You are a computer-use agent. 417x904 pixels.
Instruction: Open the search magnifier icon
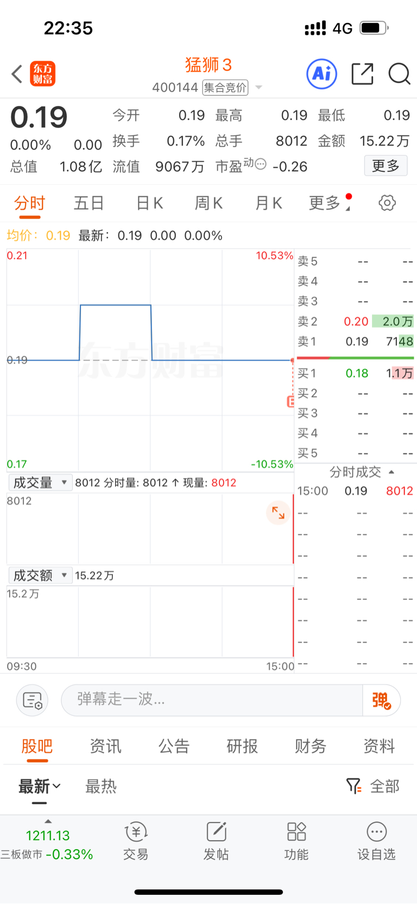point(399,74)
